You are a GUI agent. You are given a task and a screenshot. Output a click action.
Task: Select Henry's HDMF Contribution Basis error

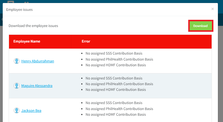coord(116,65)
